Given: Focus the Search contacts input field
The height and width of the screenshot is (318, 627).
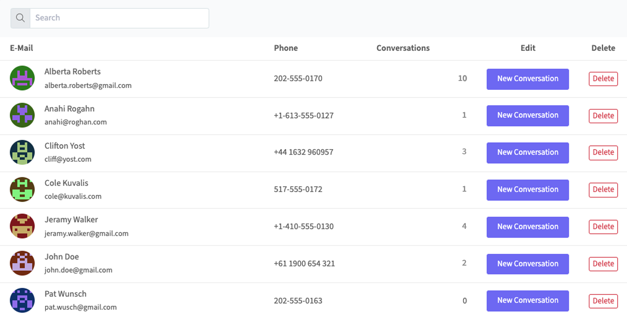Looking at the screenshot, I should click(x=119, y=18).
